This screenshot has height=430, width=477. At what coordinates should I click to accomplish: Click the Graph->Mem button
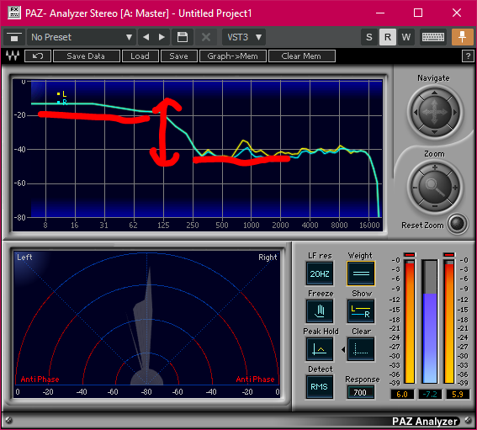(233, 56)
